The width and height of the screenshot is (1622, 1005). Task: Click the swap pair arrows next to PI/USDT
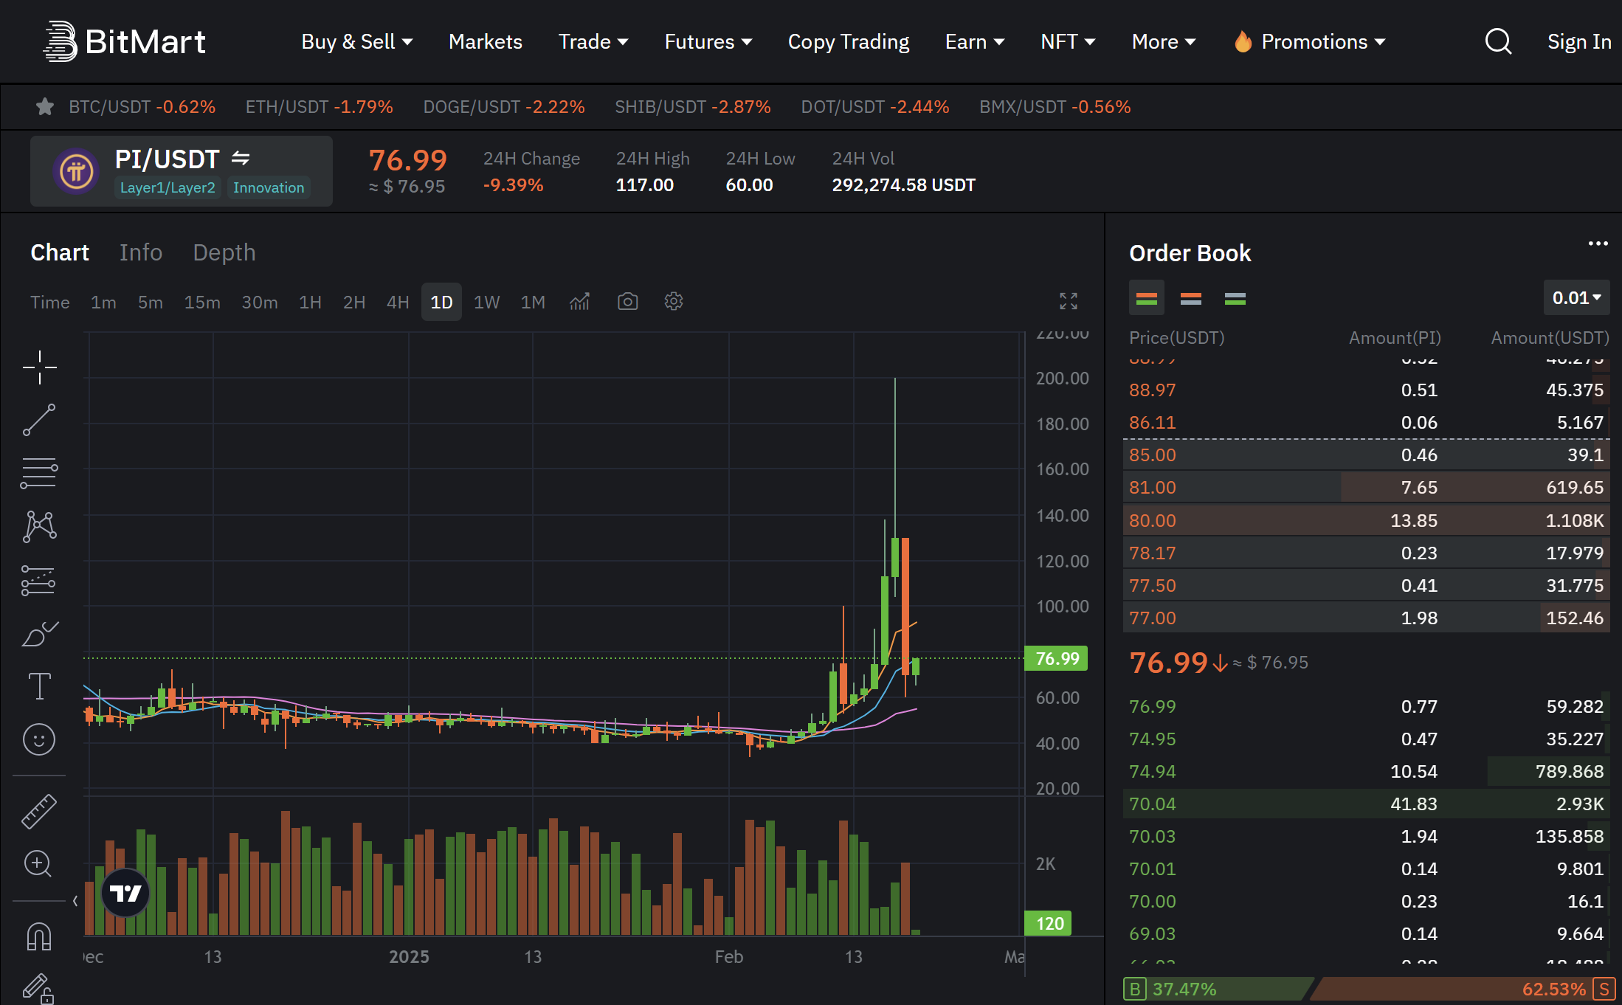(x=241, y=158)
